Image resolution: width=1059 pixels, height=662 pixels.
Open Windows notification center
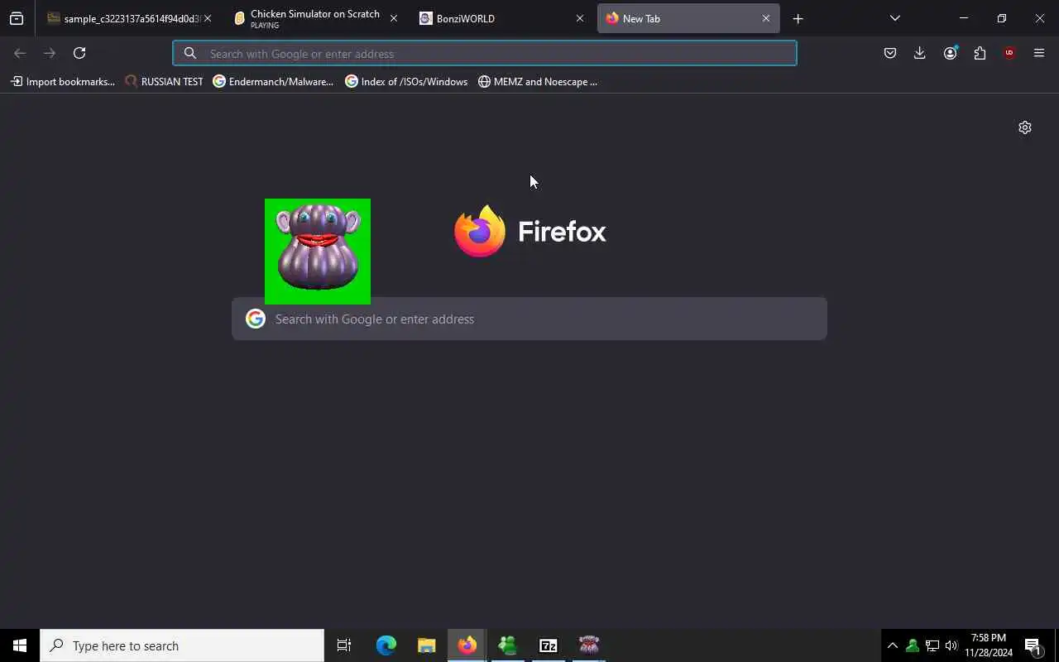pyautogui.click(x=1033, y=645)
